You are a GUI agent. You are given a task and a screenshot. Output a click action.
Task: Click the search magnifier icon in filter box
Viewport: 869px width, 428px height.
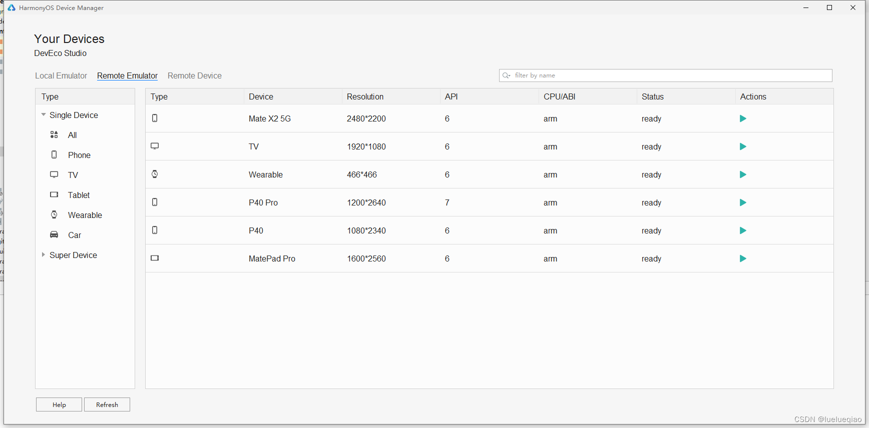coord(506,75)
